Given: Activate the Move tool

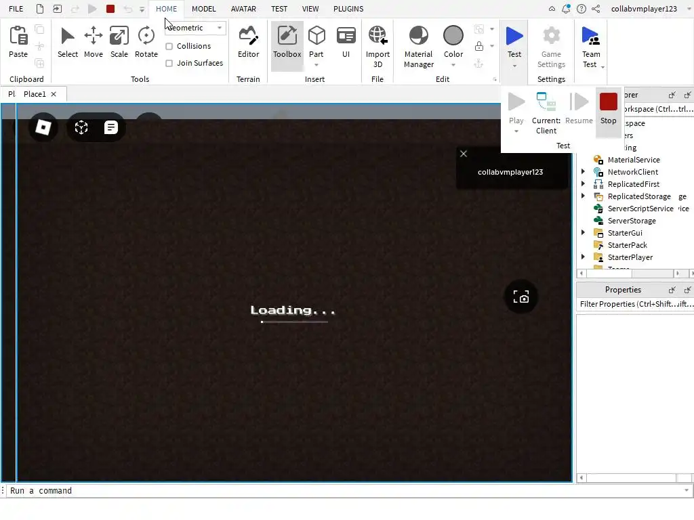Looking at the screenshot, I should pos(94,42).
